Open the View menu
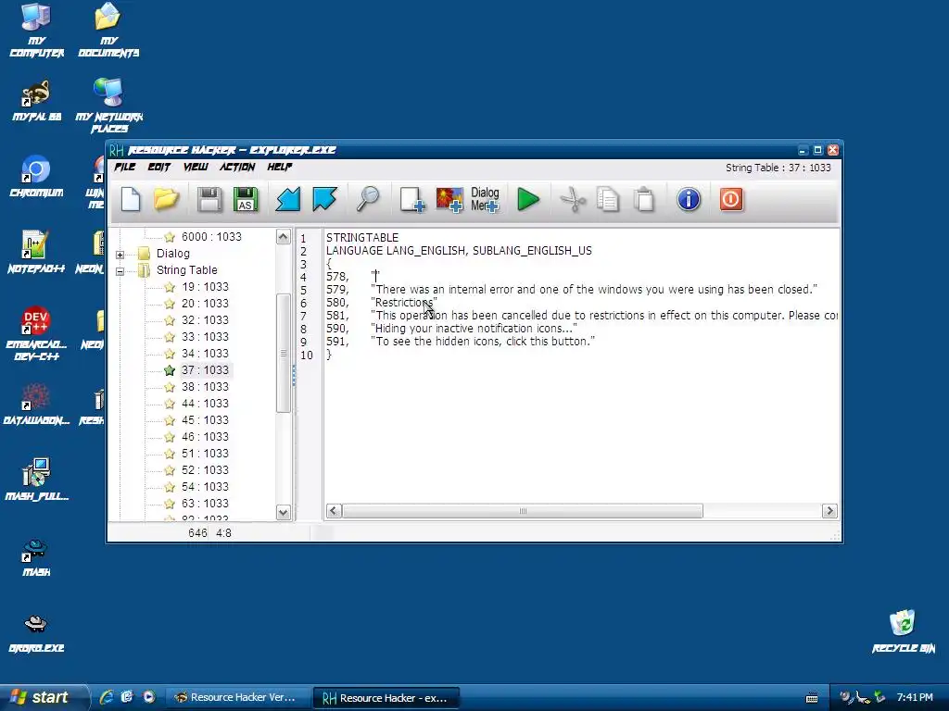 [196, 167]
